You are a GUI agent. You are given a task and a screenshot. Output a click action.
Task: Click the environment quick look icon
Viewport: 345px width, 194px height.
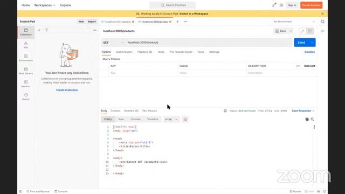point(322,22)
